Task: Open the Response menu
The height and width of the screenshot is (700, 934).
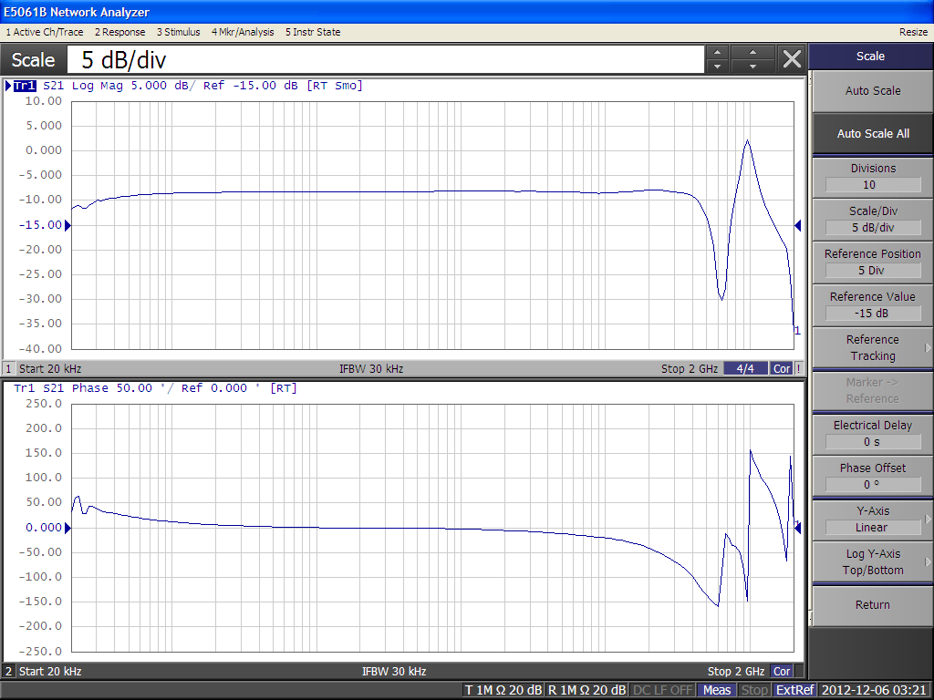Action: pyautogui.click(x=119, y=32)
